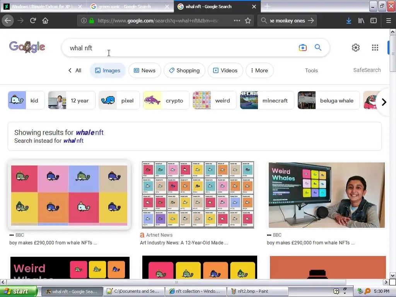
Task: Search instead for whal nft
Action: coord(73,141)
